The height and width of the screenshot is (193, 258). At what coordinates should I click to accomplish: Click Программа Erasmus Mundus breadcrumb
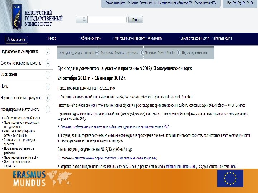(160, 53)
